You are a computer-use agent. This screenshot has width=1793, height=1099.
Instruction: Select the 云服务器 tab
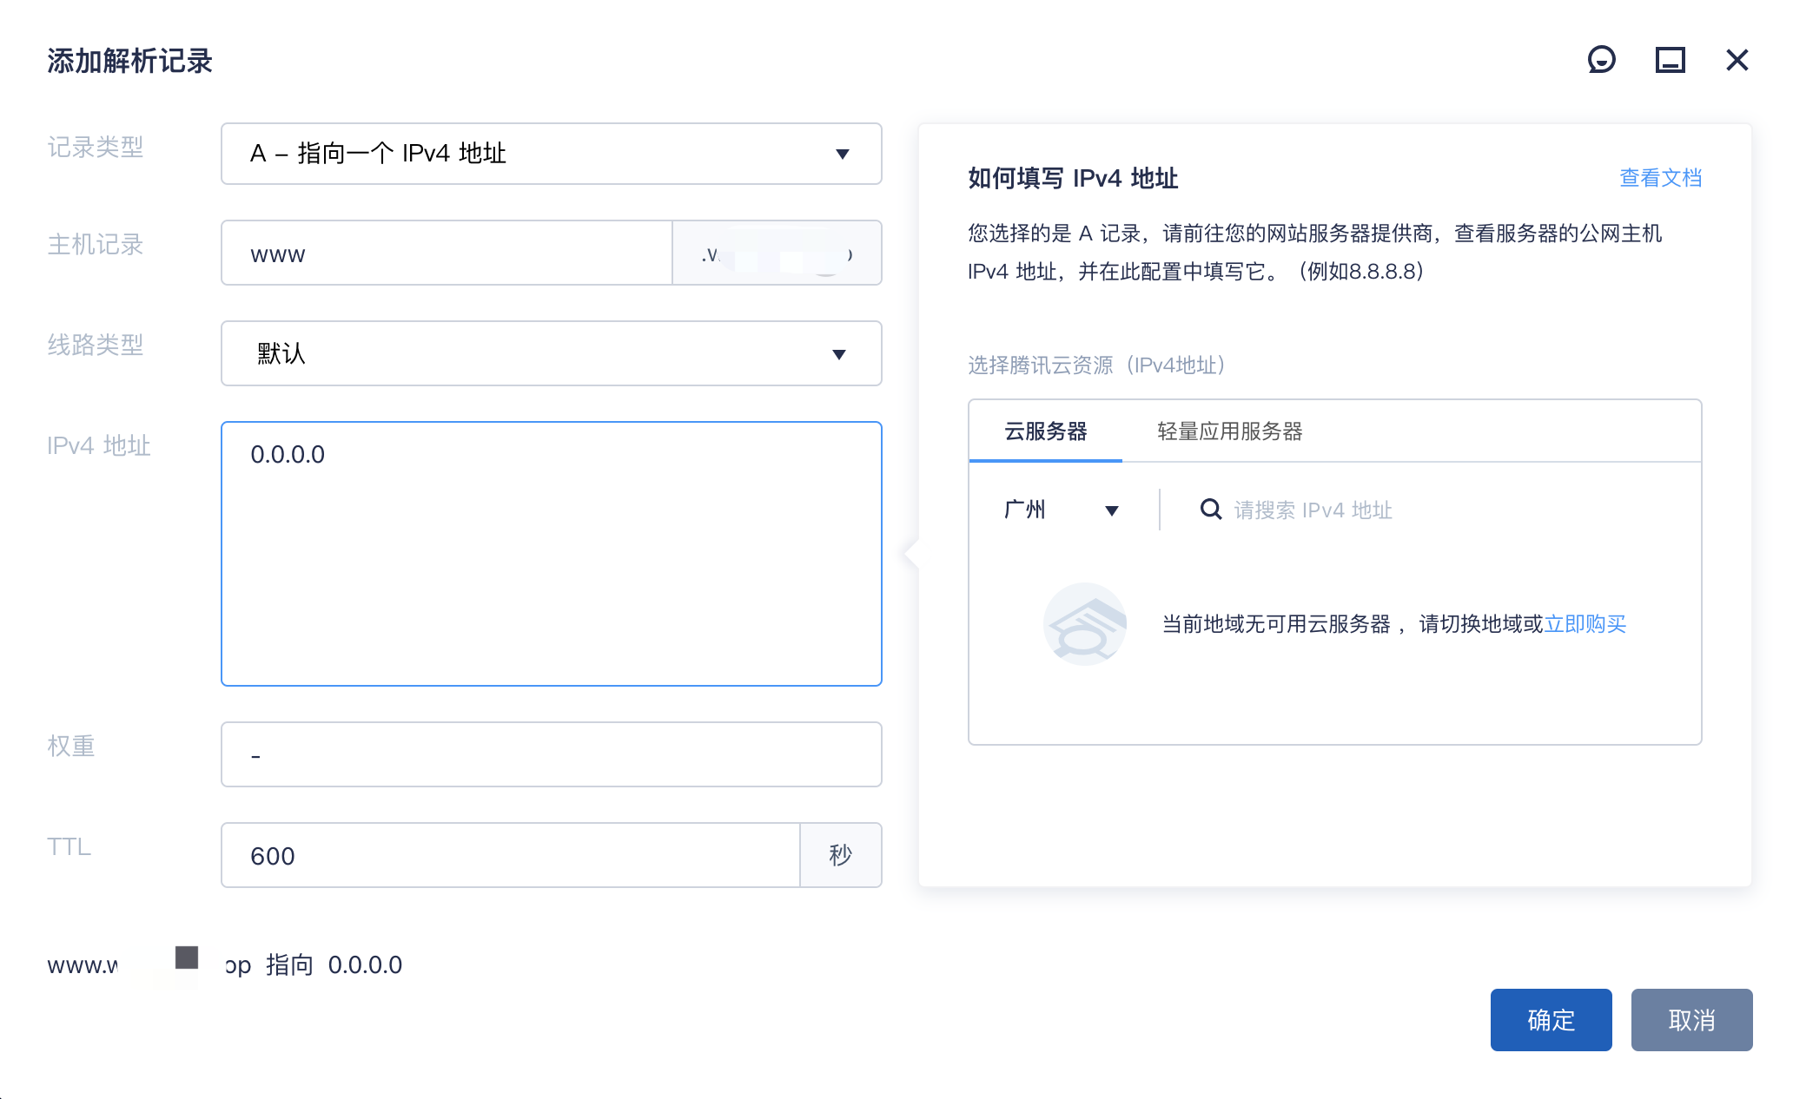point(1045,431)
